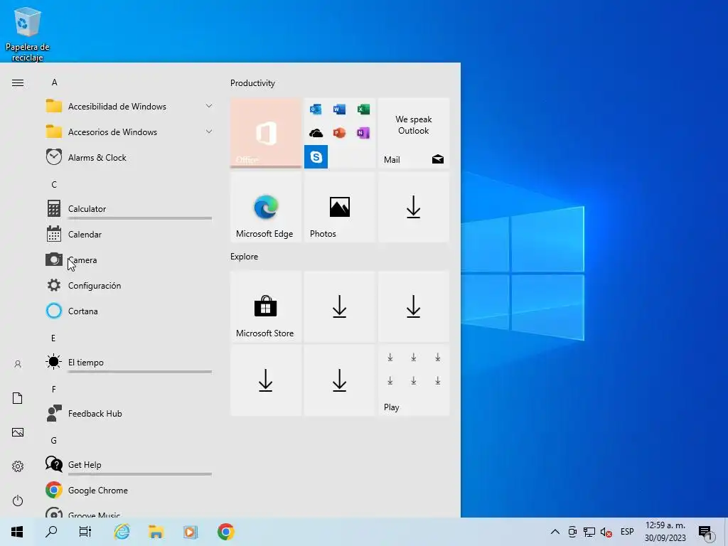Expand Accesorios de Windows folder chevron
Image resolution: width=728 pixels, height=546 pixels.
[x=209, y=132]
